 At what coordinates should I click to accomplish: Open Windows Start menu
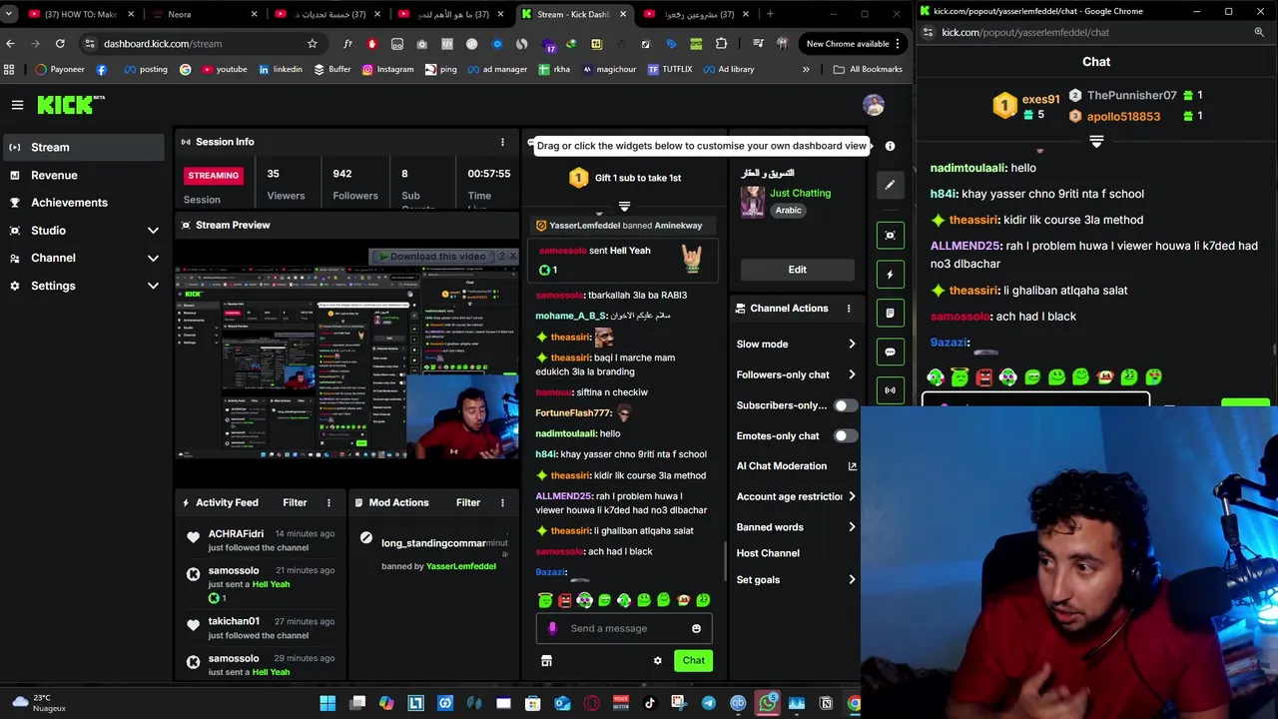tap(327, 703)
